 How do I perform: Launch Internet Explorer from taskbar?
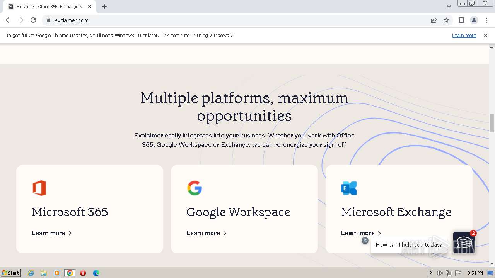[x=31, y=273]
